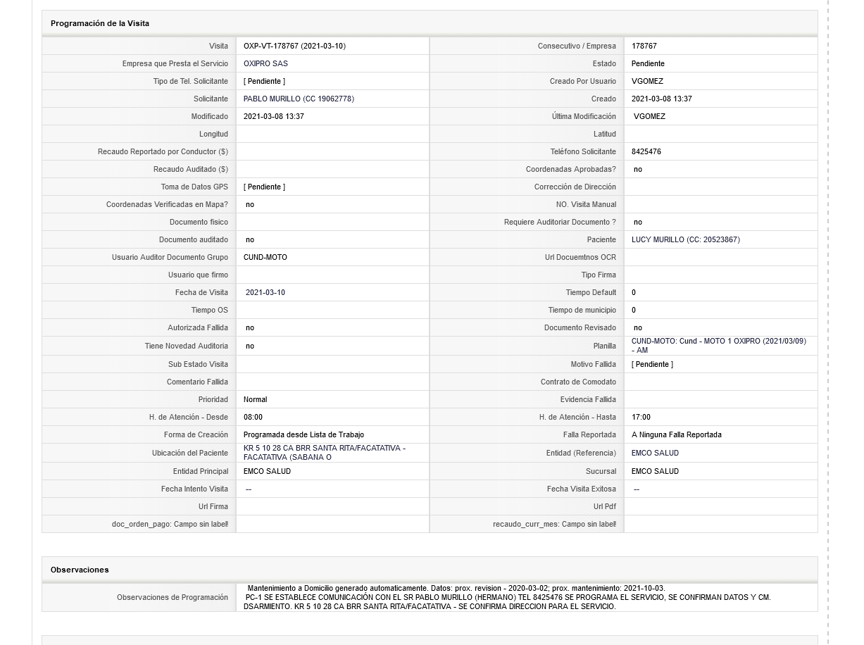Select the Sucursal EMCO SALUD value

[655, 471]
